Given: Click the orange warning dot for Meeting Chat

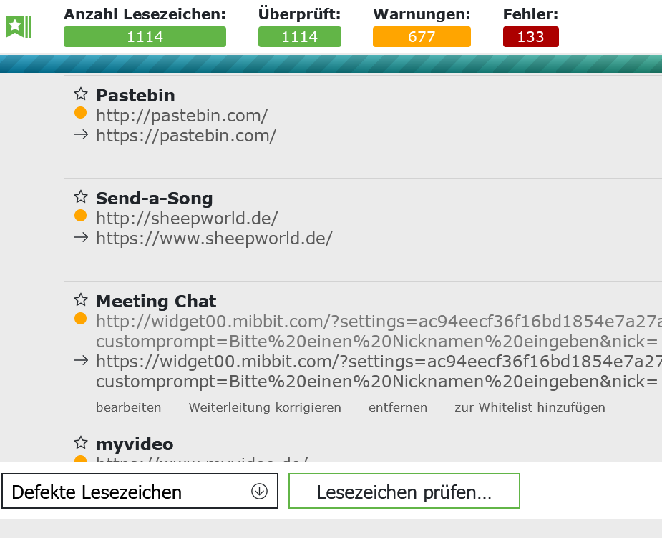Looking at the screenshot, I should [x=80, y=319].
